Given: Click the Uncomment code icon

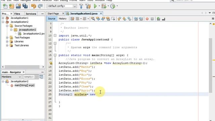Looking at the screenshot, I should [164, 19].
